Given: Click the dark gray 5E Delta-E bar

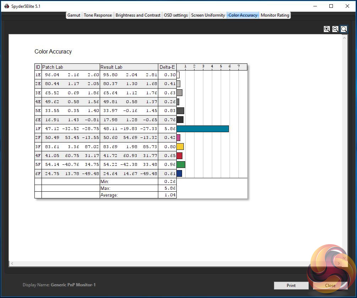Looking at the screenshot, I should pyautogui.click(x=180, y=111).
